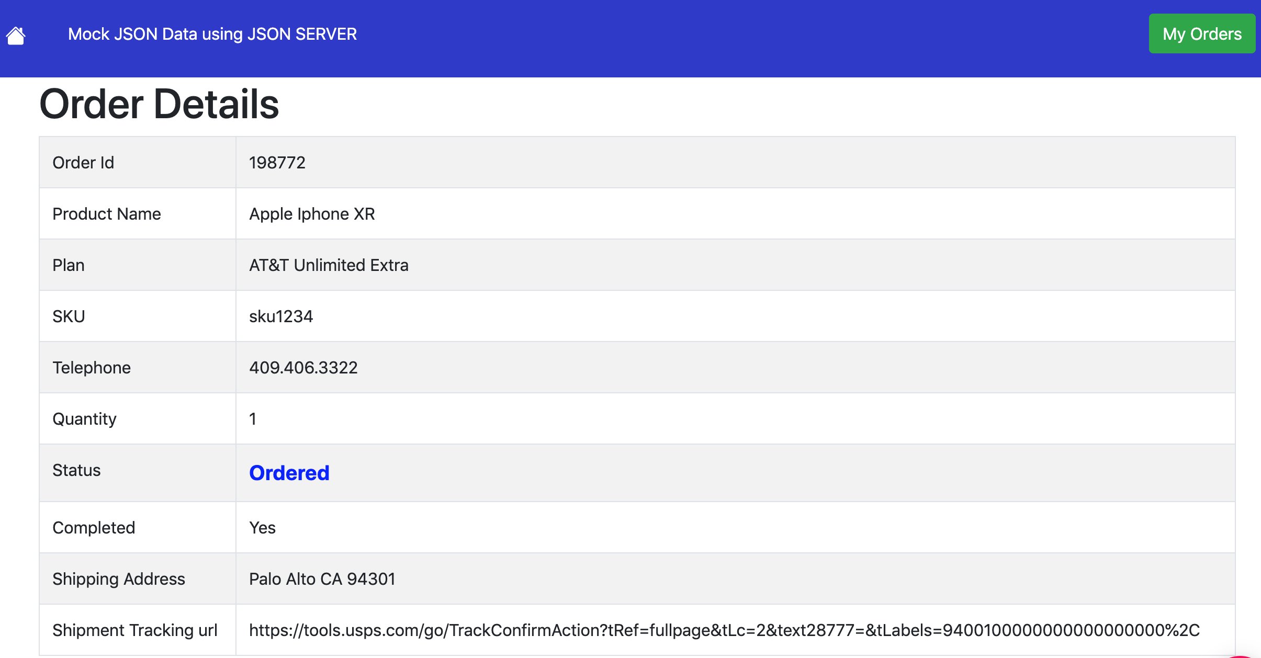Click the navbar title Mock JSON Data
The height and width of the screenshot is (658, 1261).
(212, 34)
